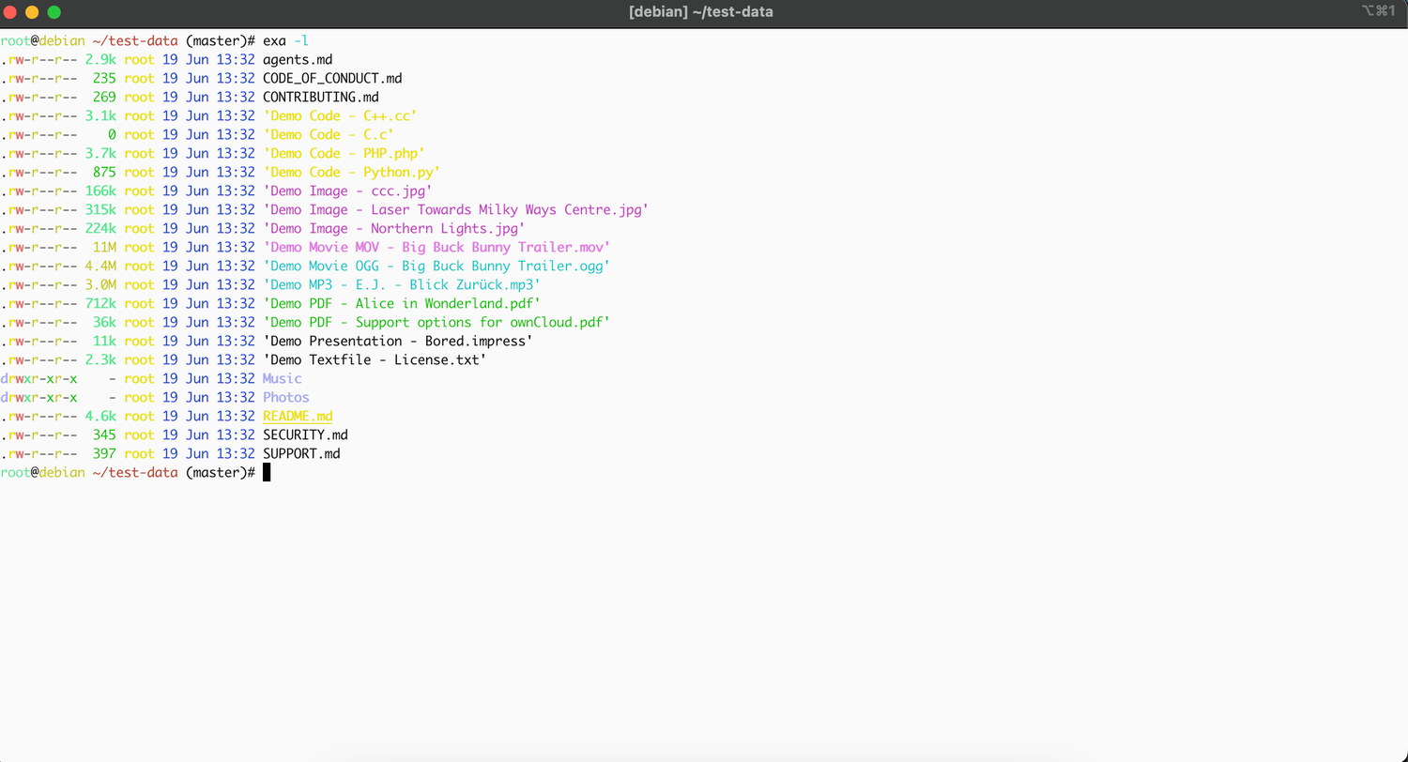Select the file name agents.md
The width and height of the screenshot is (1408, 762).
(x=298, y=59)
